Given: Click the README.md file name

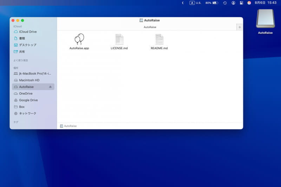Looking at the screenshot, I should [x=159, y=48].
